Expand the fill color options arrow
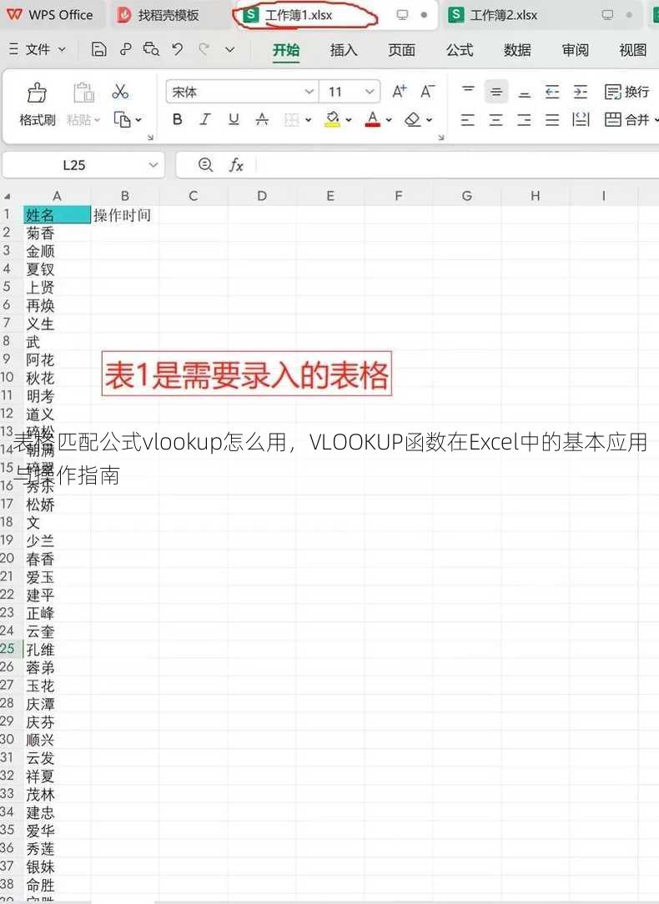Viewport: 659px width, 904px height. click(348, 120)
